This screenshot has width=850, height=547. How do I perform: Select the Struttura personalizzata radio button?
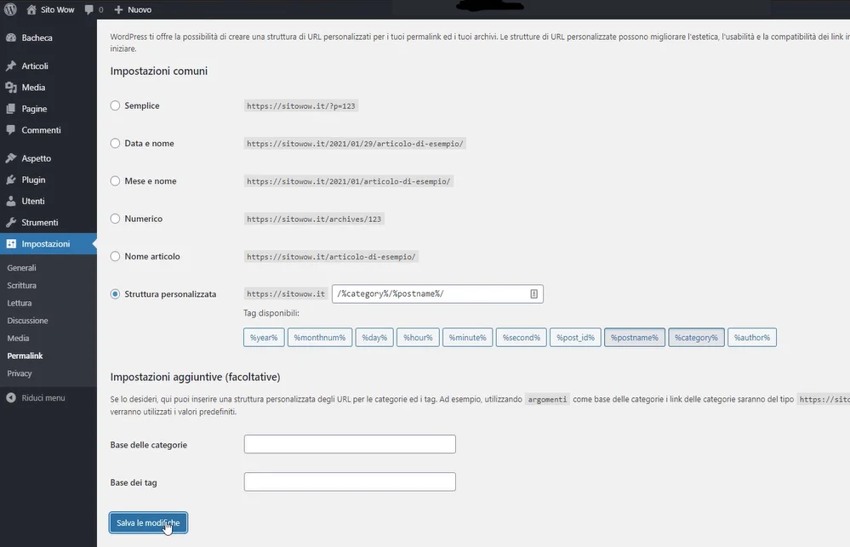[115, 293]
